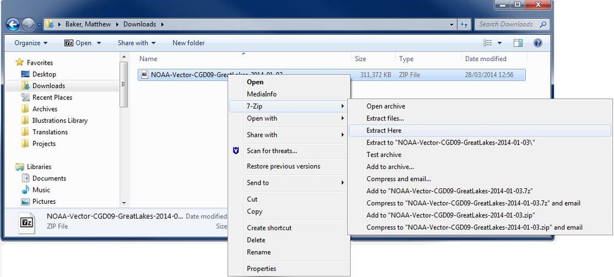Click navigation pane scroll down arrow
Image resolution: width=614 pixels, height=277 pixels.
click(124, 203)
